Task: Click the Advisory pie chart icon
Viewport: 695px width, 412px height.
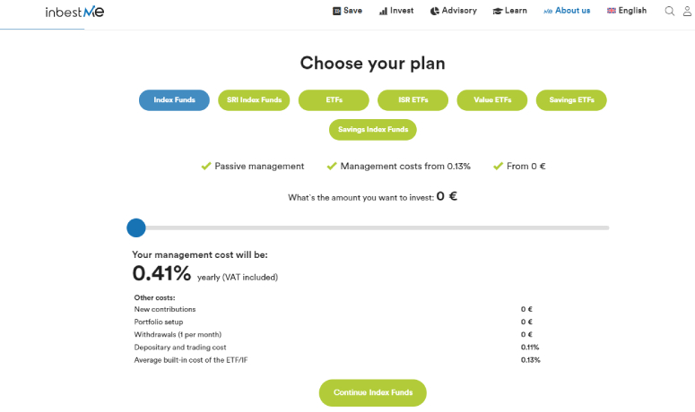Action: (x=434, y=11)
